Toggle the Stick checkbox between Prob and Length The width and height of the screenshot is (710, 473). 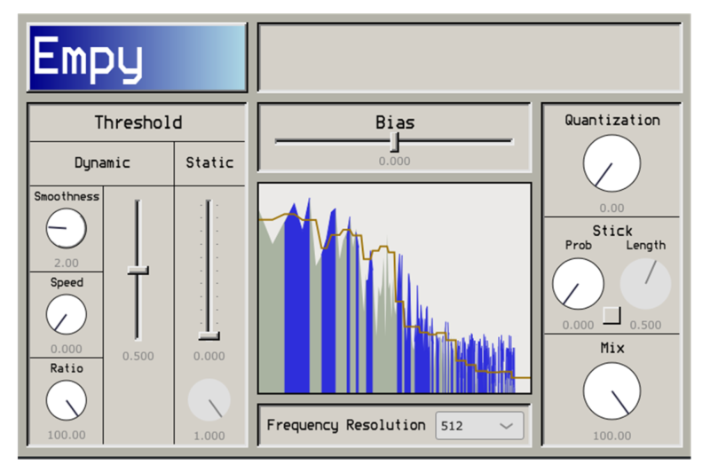coord(611,314)
